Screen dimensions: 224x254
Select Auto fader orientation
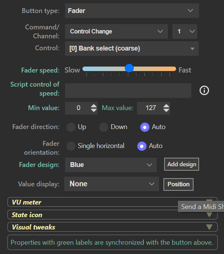click(142, 146)
